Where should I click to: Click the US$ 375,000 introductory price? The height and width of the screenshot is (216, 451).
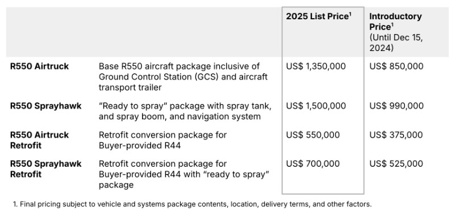[x=396, y=135]
